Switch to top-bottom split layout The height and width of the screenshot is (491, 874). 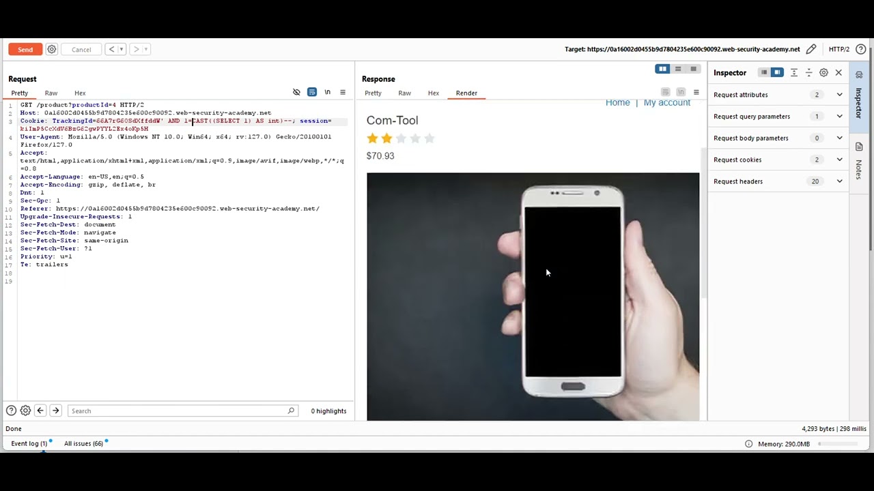(x=678, y=69)
